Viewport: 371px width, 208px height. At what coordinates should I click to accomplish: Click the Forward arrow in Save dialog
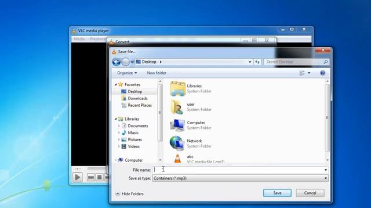click(125, 62)
